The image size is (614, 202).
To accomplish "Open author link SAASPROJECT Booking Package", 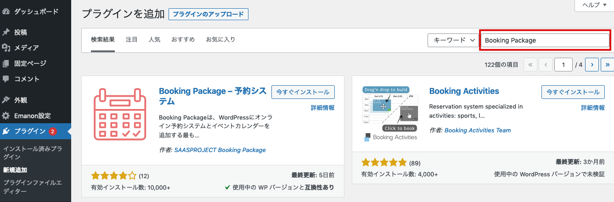I will [x=220, y=150].
